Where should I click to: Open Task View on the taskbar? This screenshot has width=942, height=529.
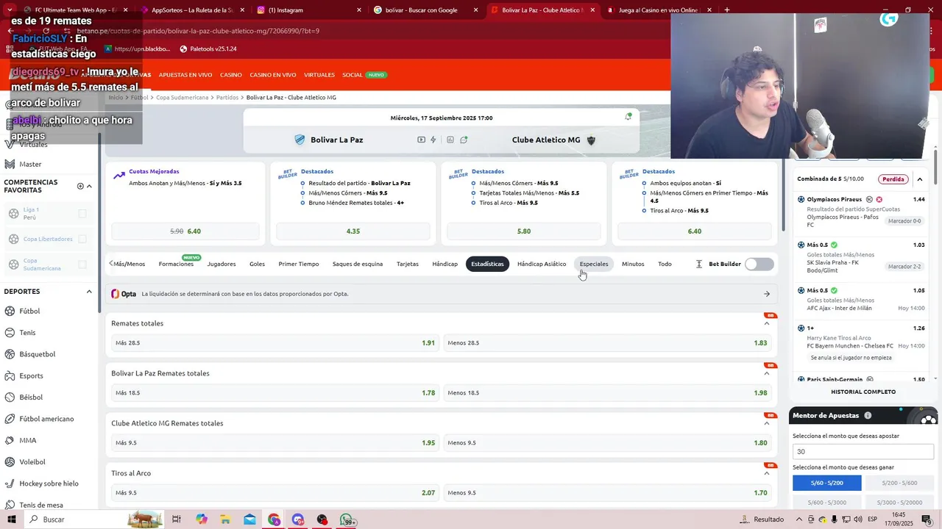pyautogui.click(x=177, y=519)
